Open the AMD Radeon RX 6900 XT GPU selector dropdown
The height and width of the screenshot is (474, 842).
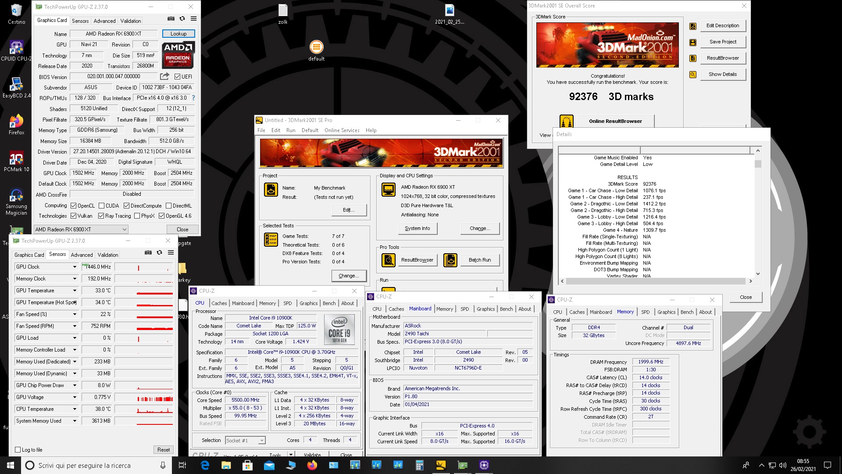click(81, 230)
